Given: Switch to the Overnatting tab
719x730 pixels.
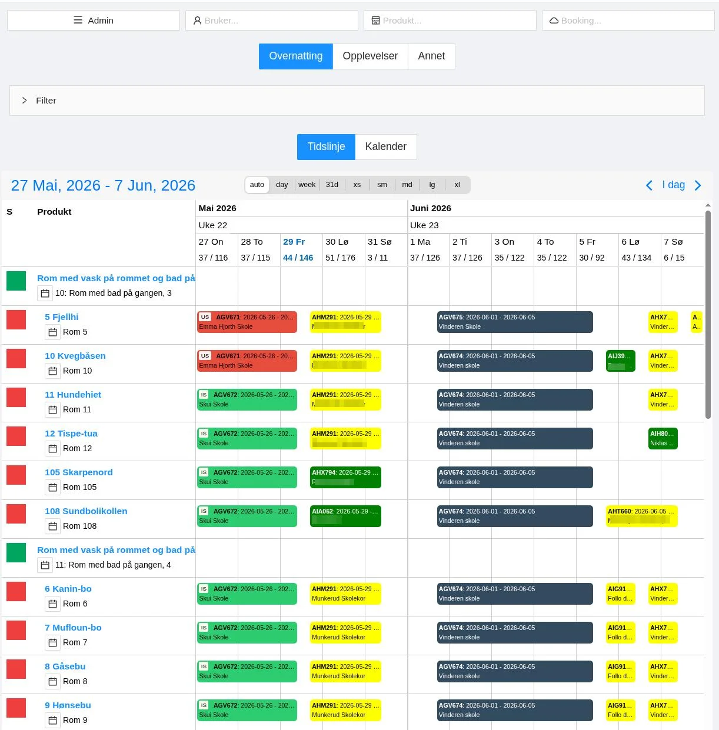Looking at the screenshot, I should coord(296,56).
